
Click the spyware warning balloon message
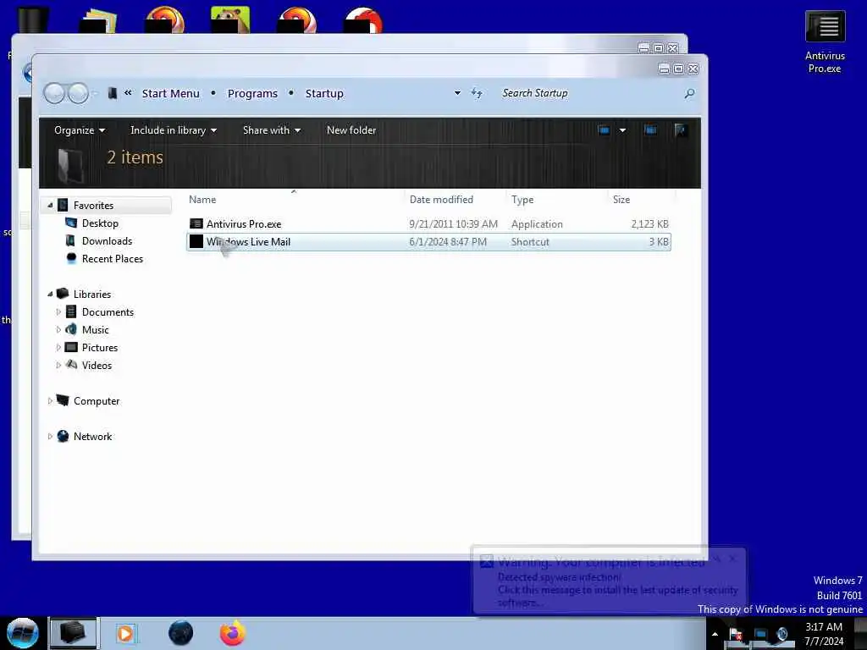click(610, 581)
